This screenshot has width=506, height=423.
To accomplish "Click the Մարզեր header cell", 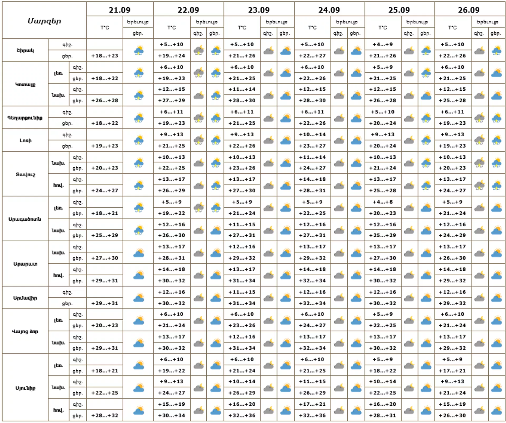I will point(44,21).
